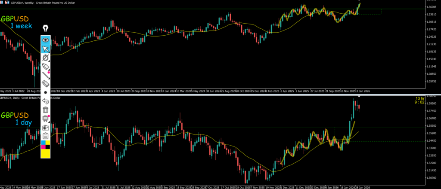Screen dimensions: 441x189
Task: Click the black dot brush size option
Action: [46, 92]
